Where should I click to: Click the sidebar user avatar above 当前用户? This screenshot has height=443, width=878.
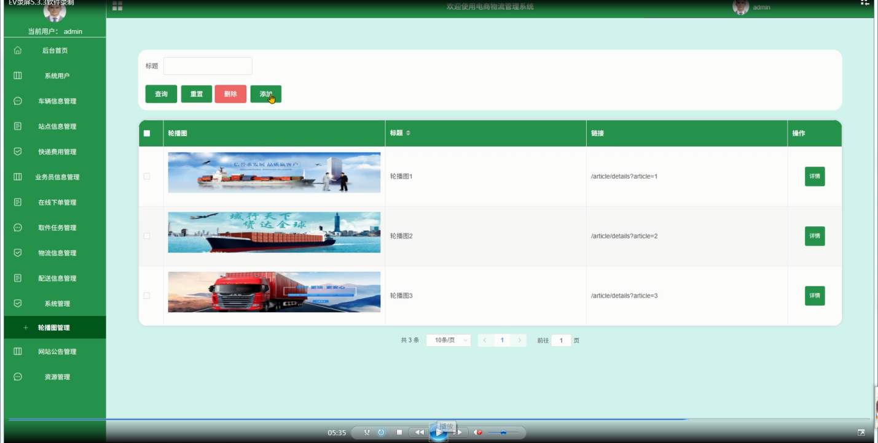[55, 12]
